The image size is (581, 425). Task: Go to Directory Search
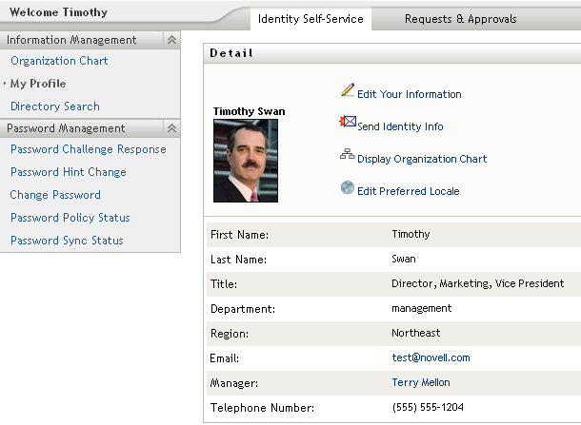55,106
